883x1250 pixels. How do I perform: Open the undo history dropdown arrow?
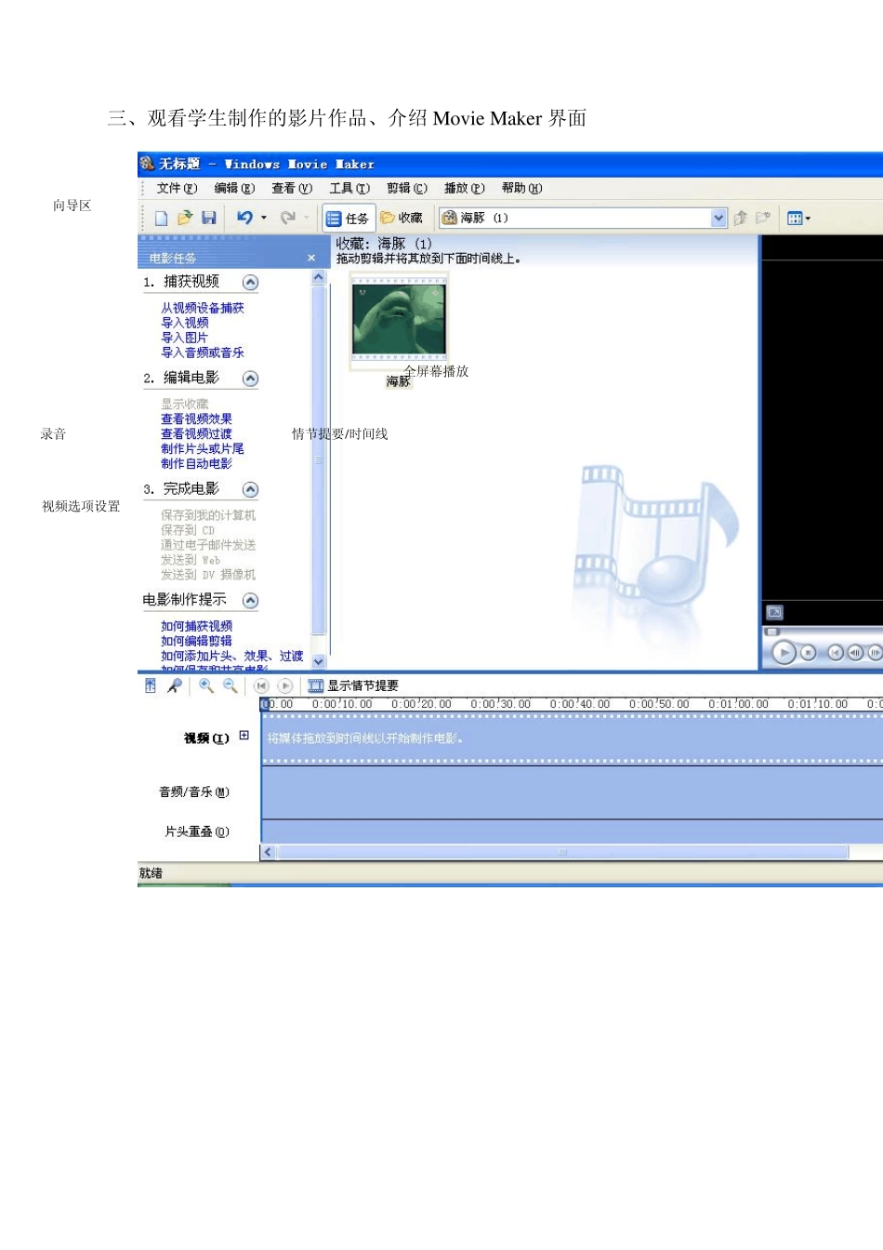point(263,218)
